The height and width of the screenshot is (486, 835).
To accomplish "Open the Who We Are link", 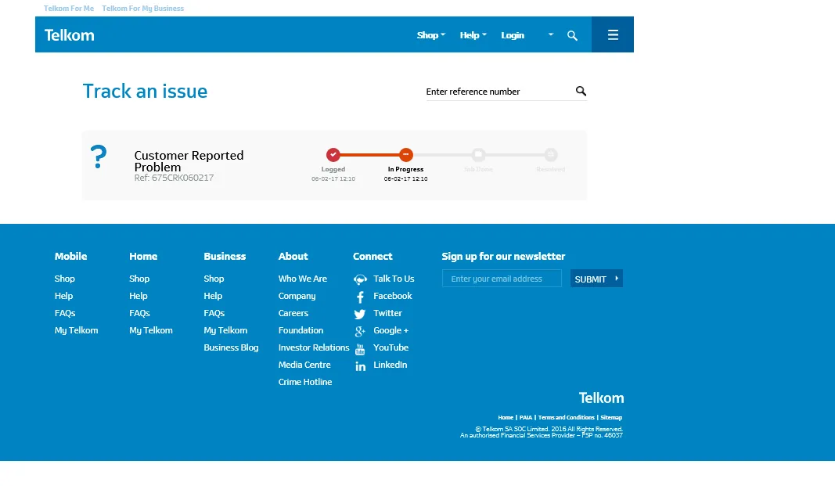I will point(303,279).
